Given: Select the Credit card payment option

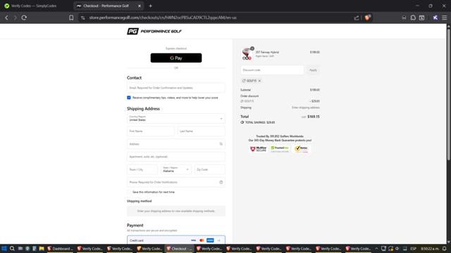Looking at the screenshot, I should (176, 240).
